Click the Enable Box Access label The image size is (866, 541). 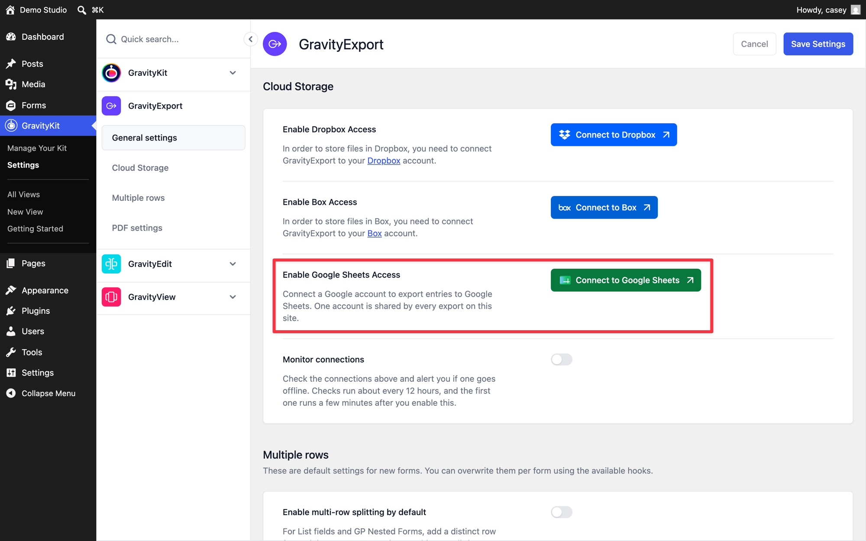pos(320,202)
